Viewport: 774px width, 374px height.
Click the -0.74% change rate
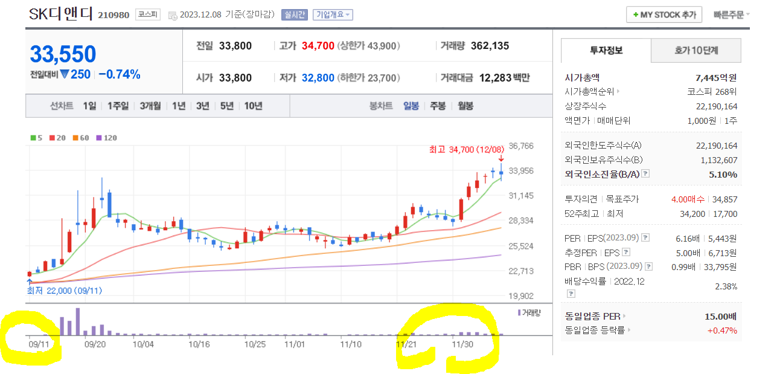[x=119, y=74]
